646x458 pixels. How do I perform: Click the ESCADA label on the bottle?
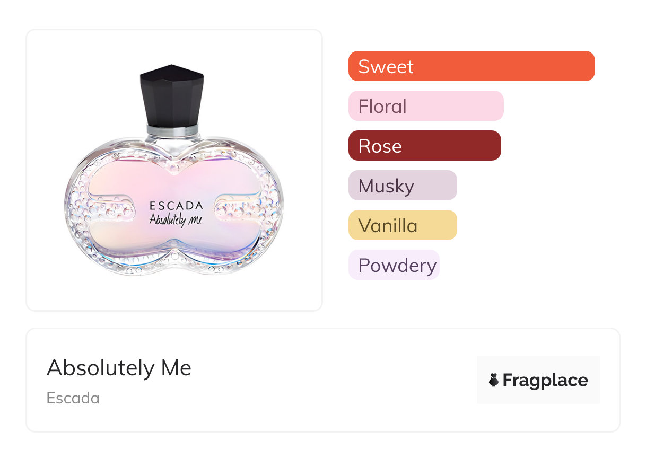[x=176, y=206]
